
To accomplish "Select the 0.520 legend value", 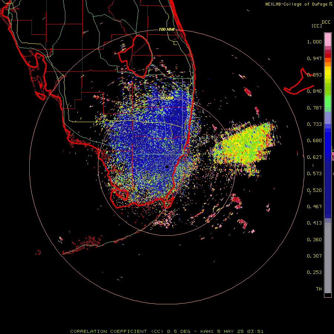I will 314,190.
